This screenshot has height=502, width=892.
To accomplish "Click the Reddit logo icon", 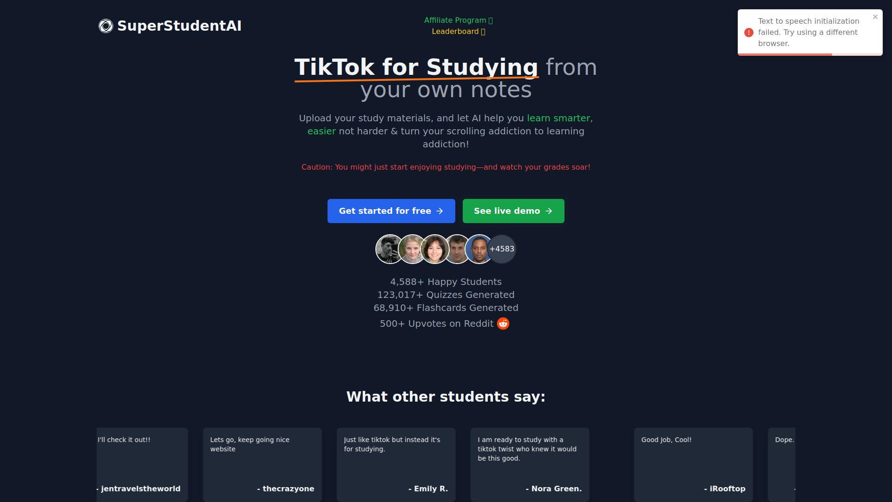I will tap(503, 324).
